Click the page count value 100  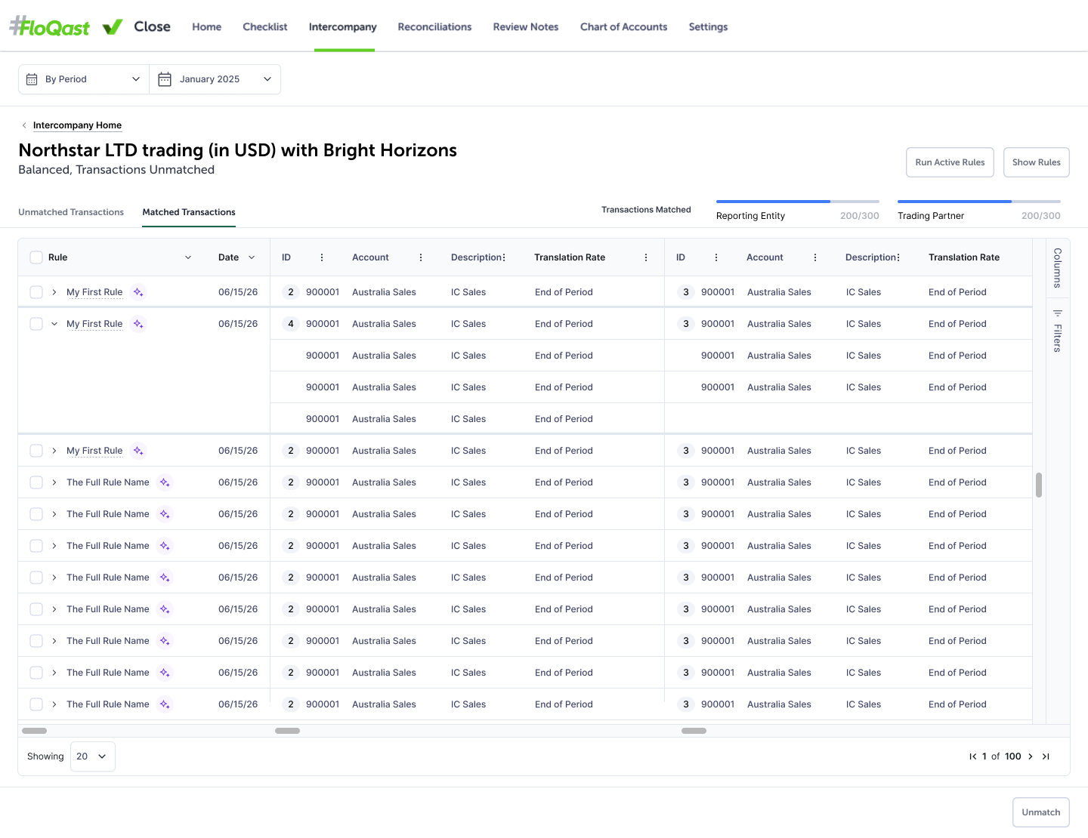click(x=1013, y=756)
